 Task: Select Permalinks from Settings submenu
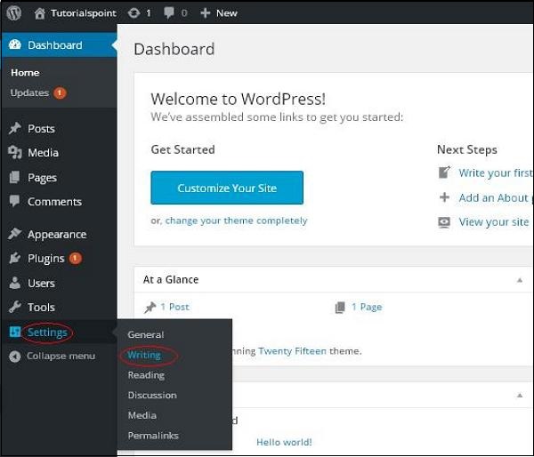click(153, 436)
